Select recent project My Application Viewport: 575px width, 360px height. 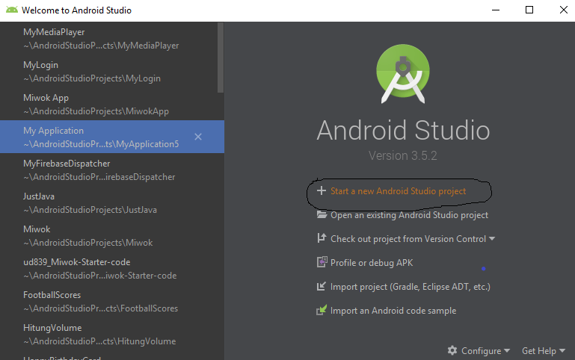click(x=112, y=137)
